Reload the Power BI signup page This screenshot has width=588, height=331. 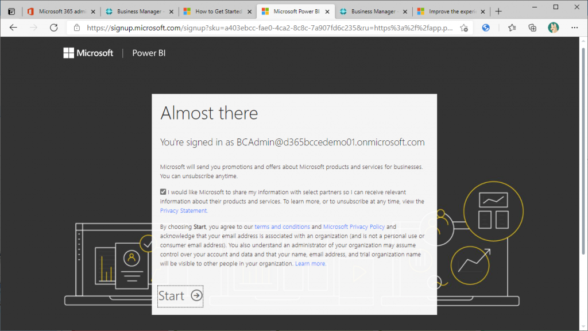coord(53,28)
